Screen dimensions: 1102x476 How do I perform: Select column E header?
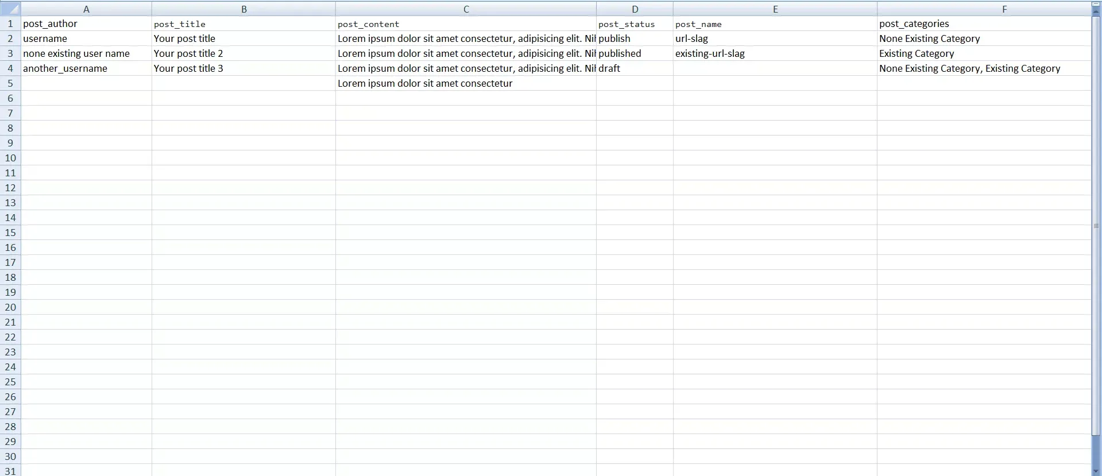point(775,9)
